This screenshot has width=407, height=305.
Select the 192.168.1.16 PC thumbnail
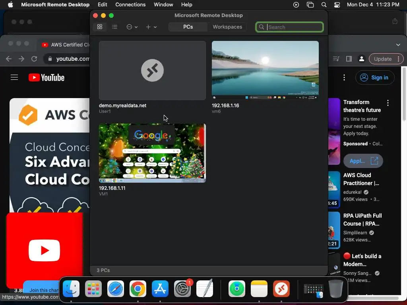(x=265, y=70)
